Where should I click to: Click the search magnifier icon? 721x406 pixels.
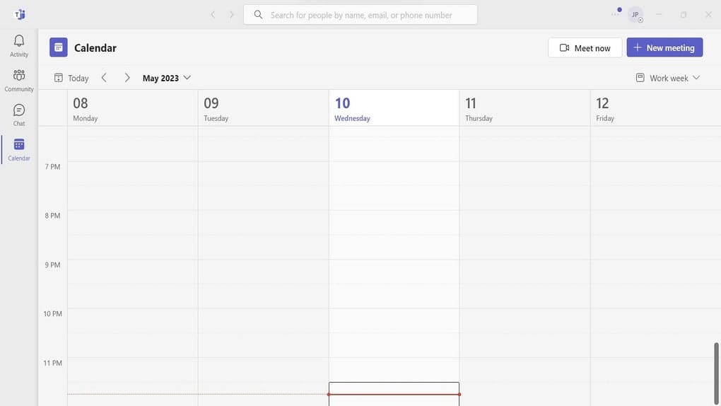click(259, 15)
